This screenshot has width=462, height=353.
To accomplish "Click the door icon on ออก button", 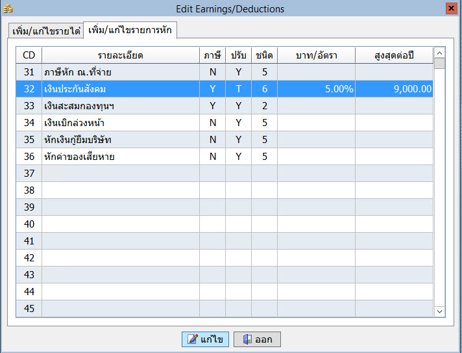I will (247, 339).
